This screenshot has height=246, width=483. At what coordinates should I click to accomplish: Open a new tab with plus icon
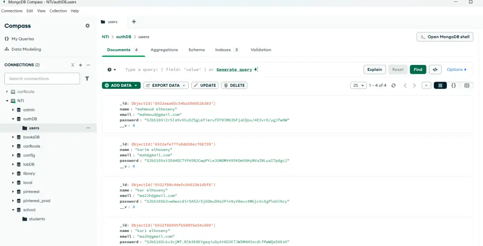[x=134, y=22]
